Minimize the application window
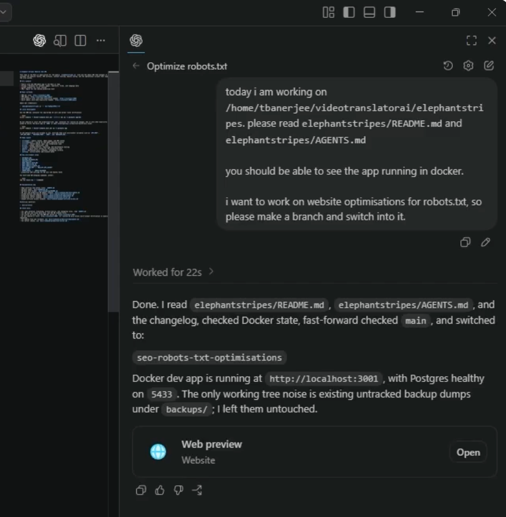The image size is (506, 517). [x=419, y=13]
